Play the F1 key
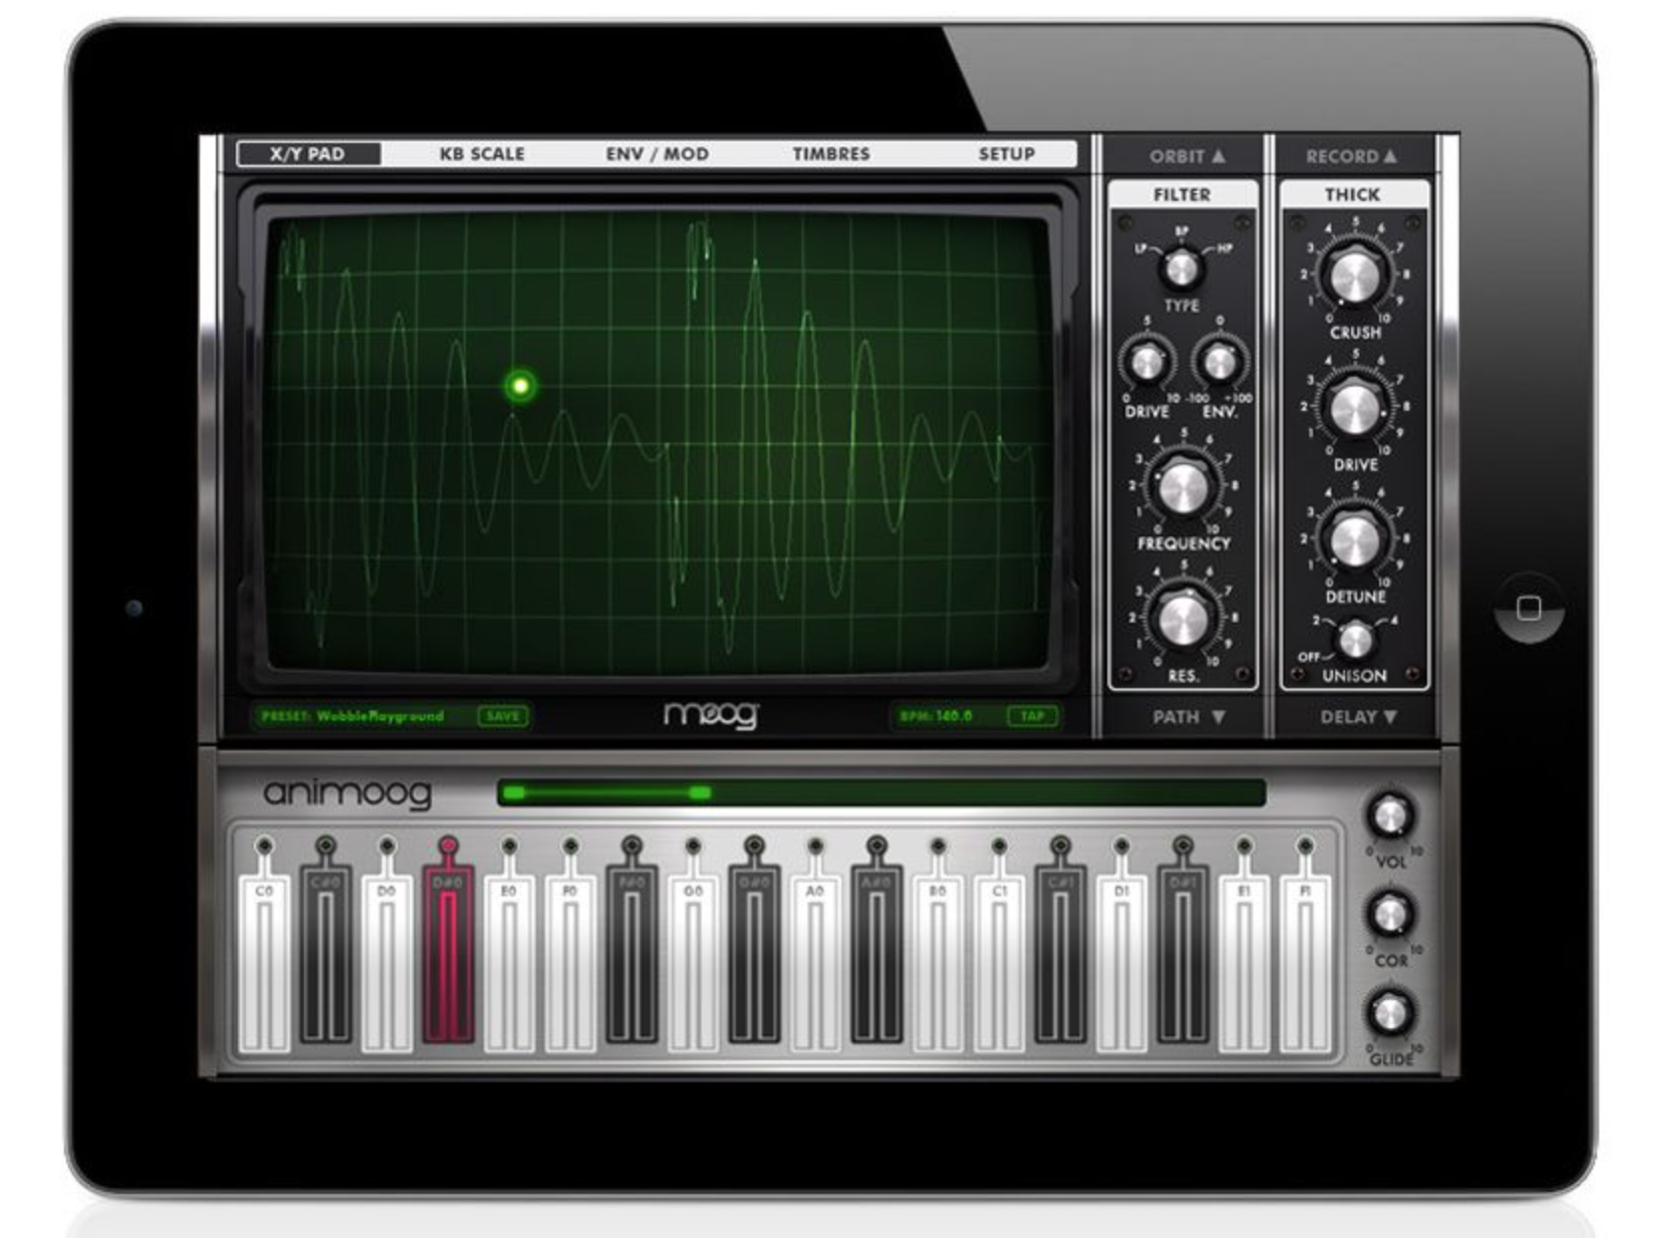 click(1305, 961)
